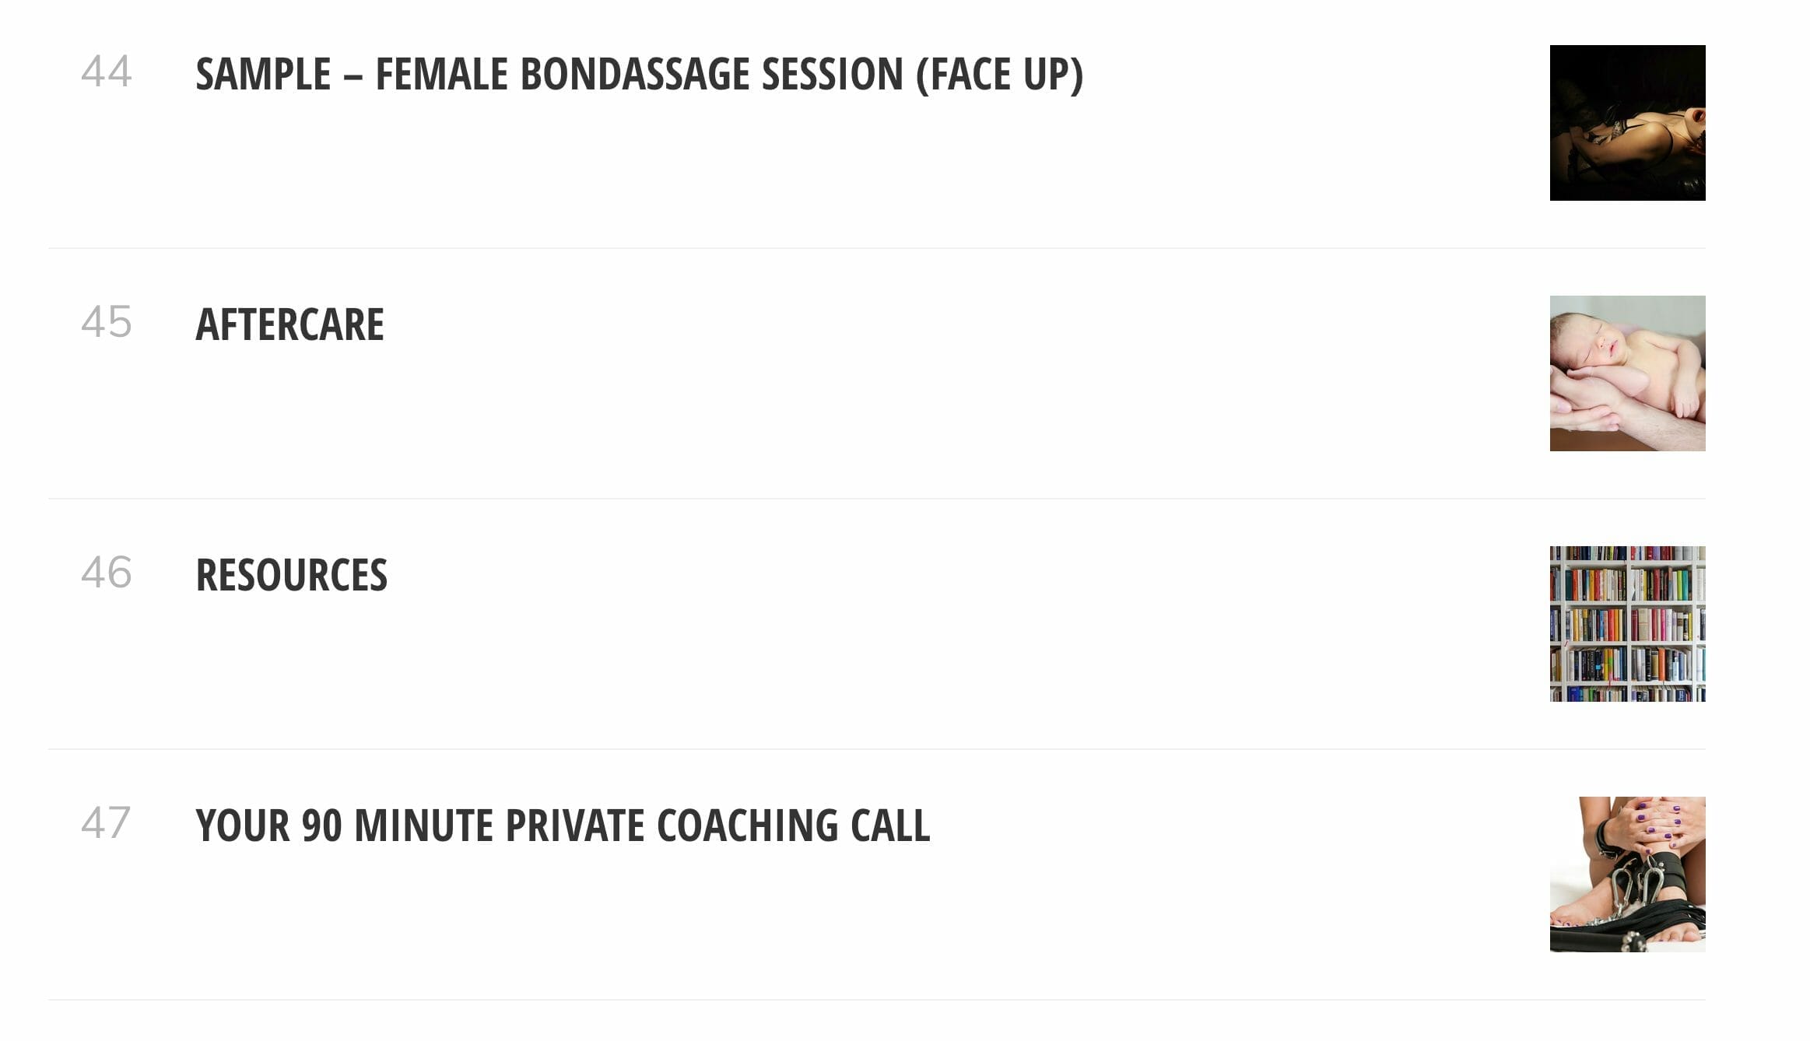
Task: Click the Private Coaching Call thumbnail
Action: coord(1626,875)
